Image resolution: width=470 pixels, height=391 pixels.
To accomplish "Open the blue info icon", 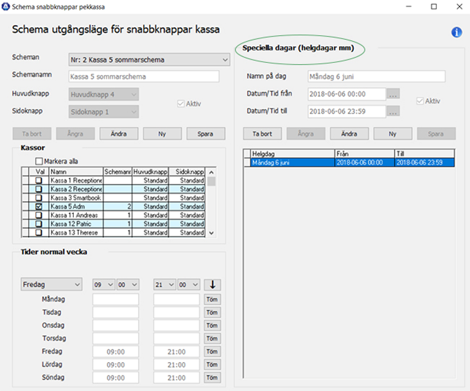I will click(x=457, y=32).
